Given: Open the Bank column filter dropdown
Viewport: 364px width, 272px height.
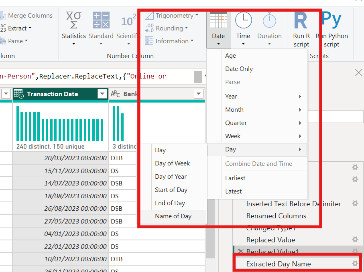Looking at the screenshot, I should 199,94.
